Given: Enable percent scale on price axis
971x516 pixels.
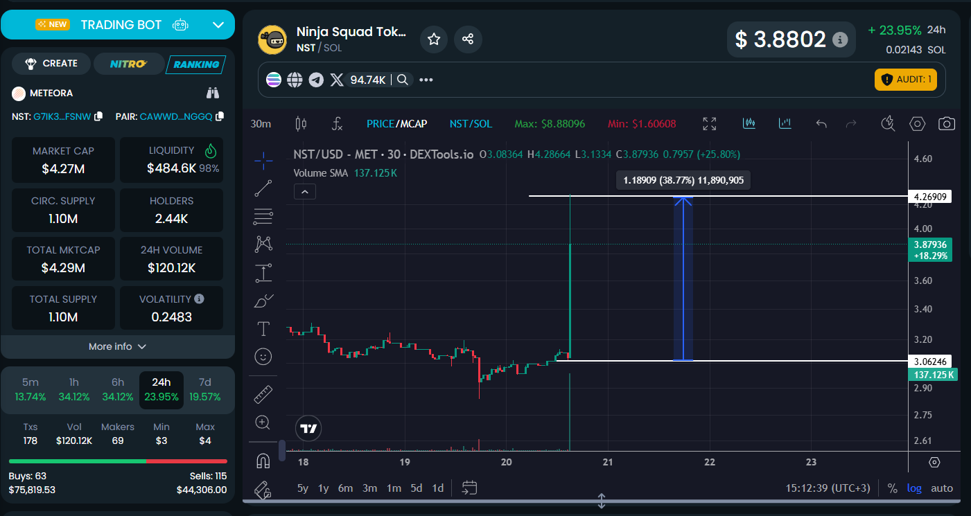Looking at the screenshot, I should click(892, 488).
